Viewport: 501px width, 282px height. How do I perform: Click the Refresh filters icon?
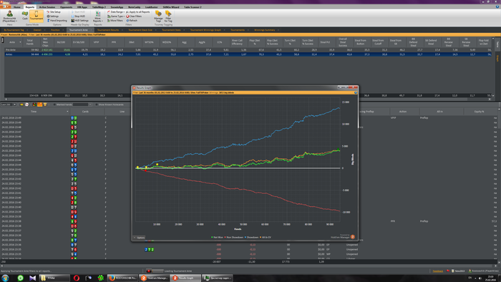point(132,21)
